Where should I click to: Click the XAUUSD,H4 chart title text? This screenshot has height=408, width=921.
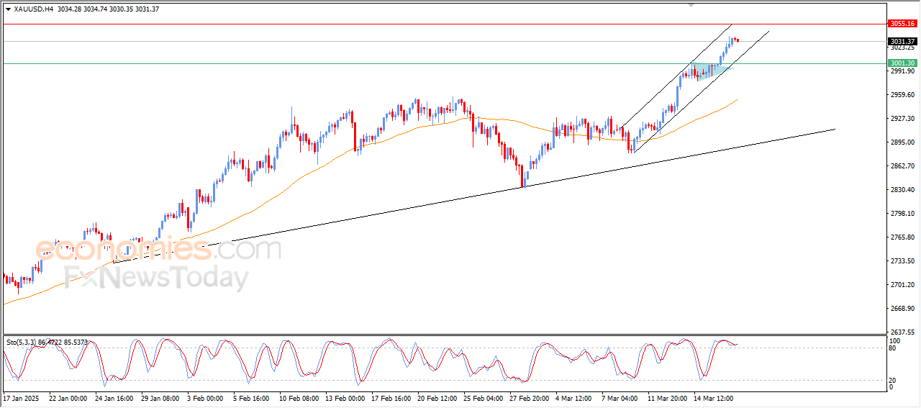(33, 9)
